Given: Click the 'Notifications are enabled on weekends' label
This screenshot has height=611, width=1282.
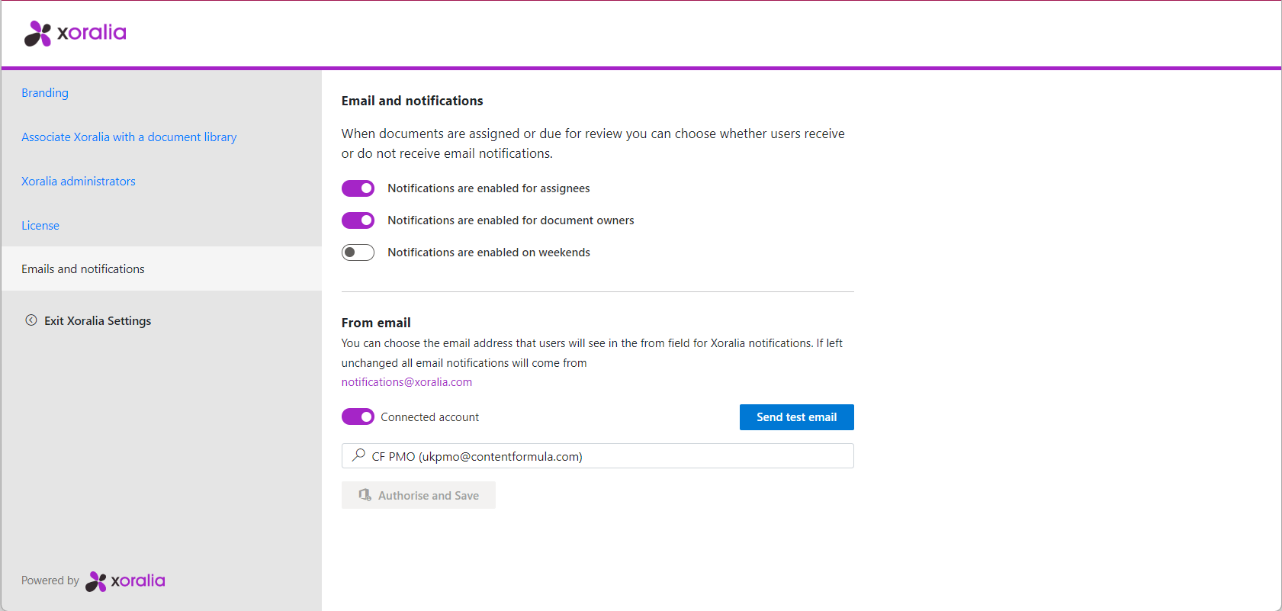Looking at the screenshot, I should point(489,252).
